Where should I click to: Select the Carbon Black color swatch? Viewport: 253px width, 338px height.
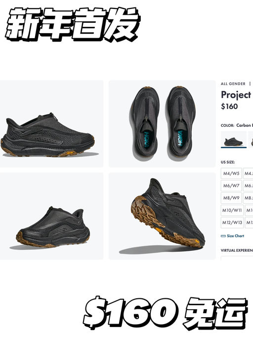click(x=233, y=139)
